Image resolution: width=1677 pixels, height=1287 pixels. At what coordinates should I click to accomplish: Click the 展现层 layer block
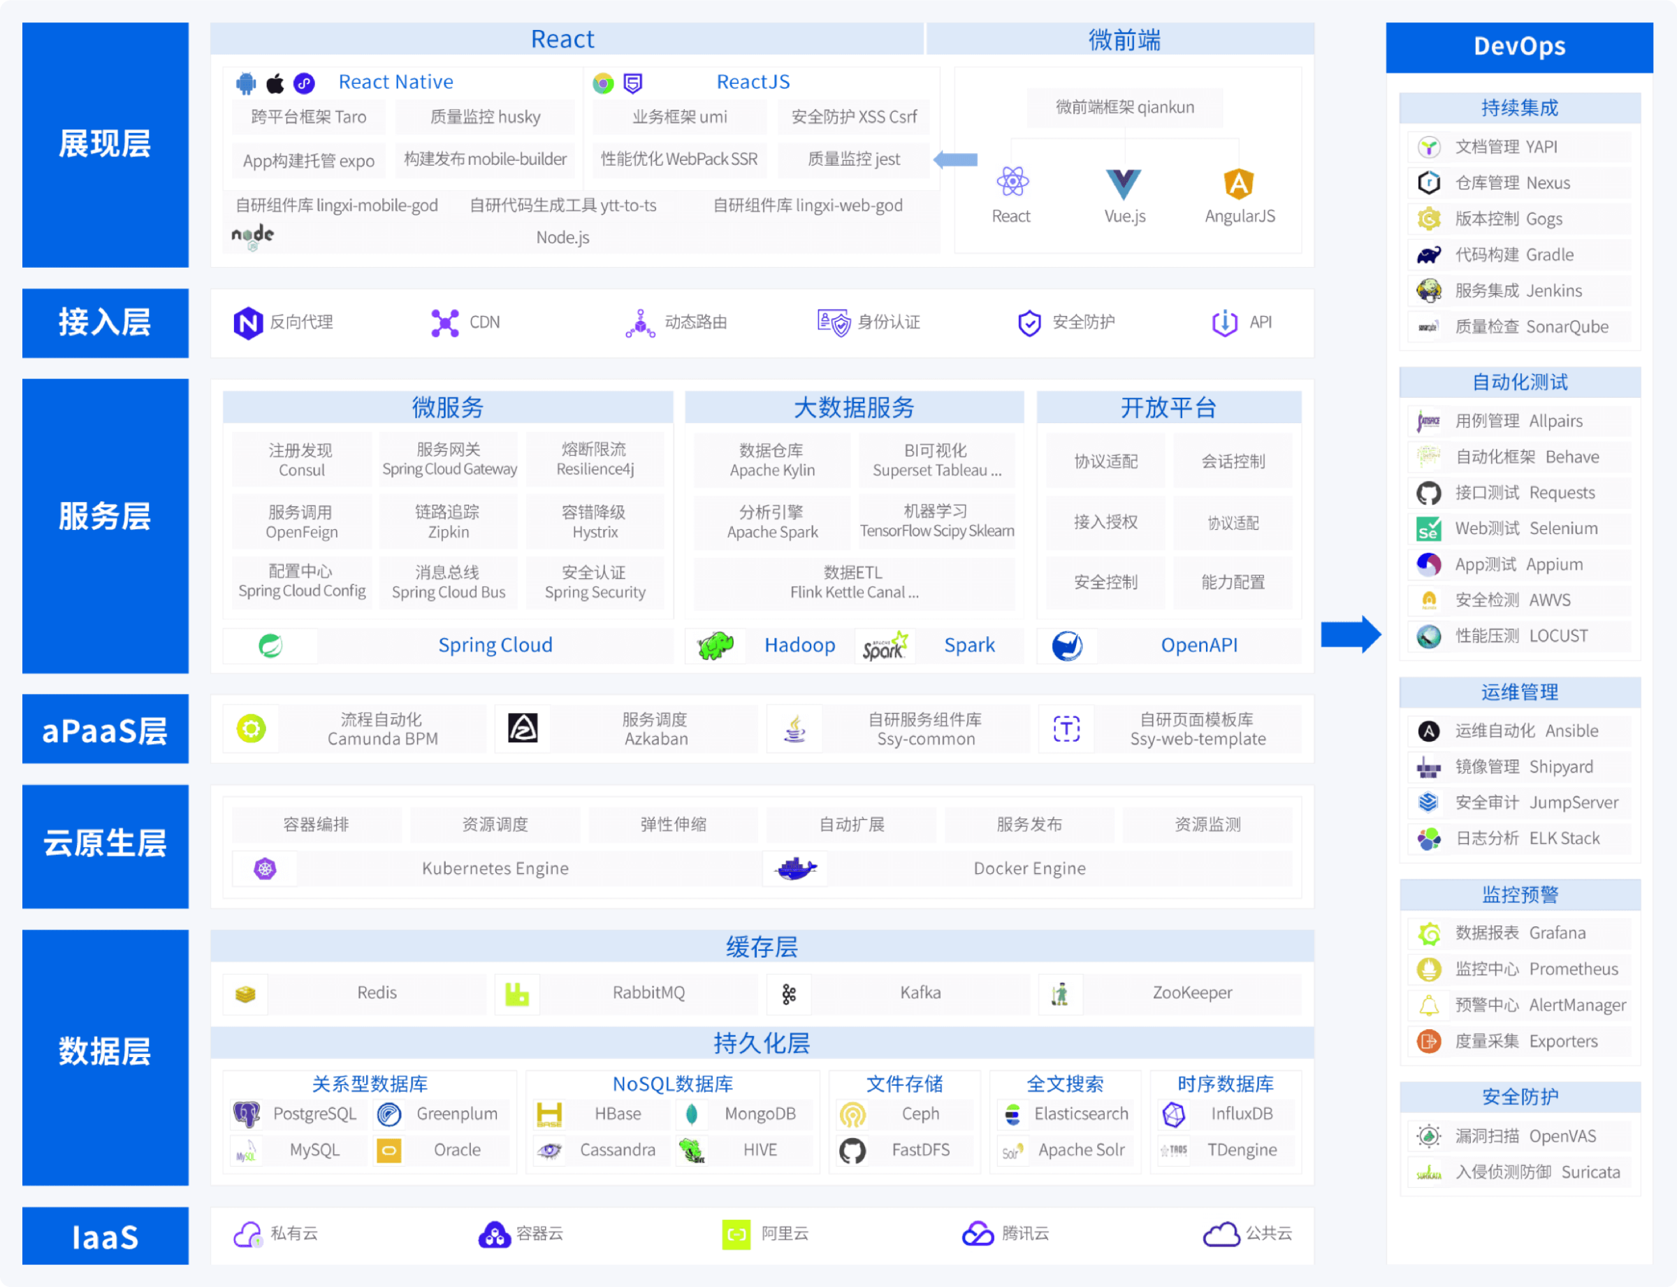(105, 144)
